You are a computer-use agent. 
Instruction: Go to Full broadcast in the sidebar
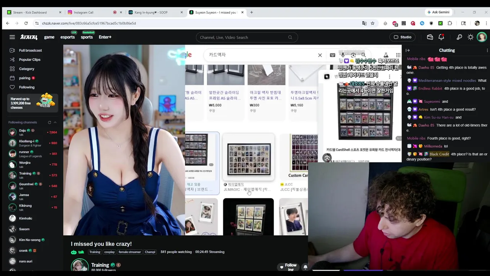point(33,50)
